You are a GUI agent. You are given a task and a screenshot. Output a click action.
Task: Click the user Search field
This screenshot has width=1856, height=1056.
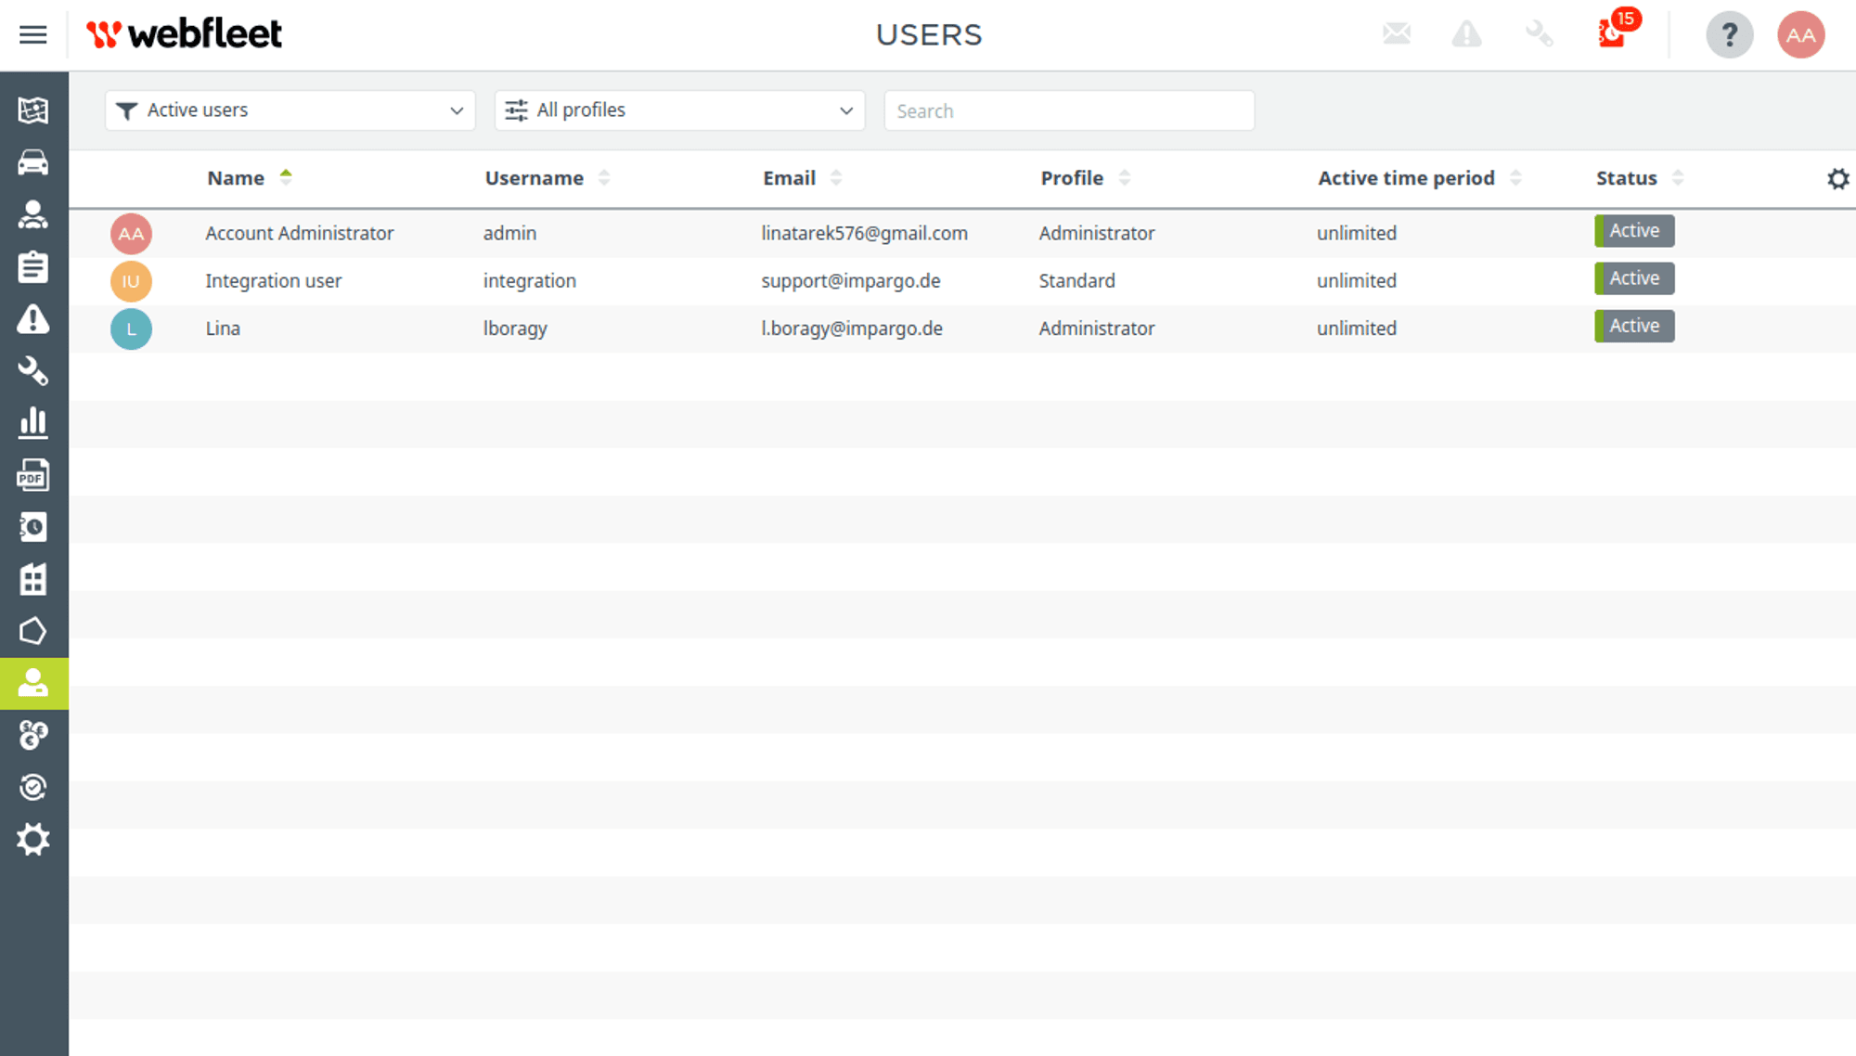1069,111
